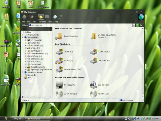
Task: Select Desktop in folder tree
Action: 26,32
